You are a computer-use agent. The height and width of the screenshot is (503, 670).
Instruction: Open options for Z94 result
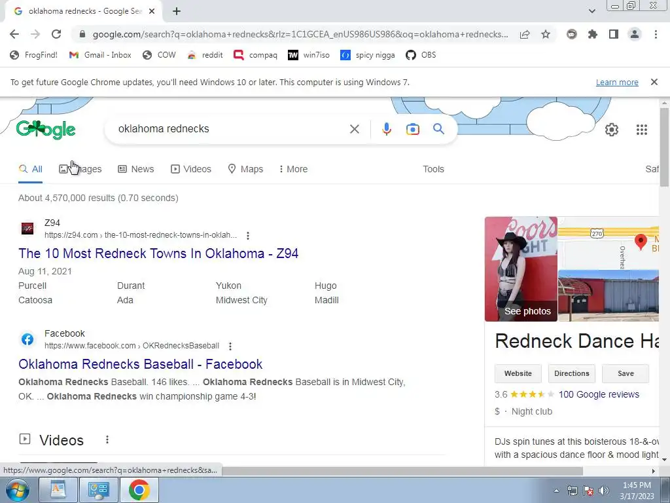tap(248, 235)
